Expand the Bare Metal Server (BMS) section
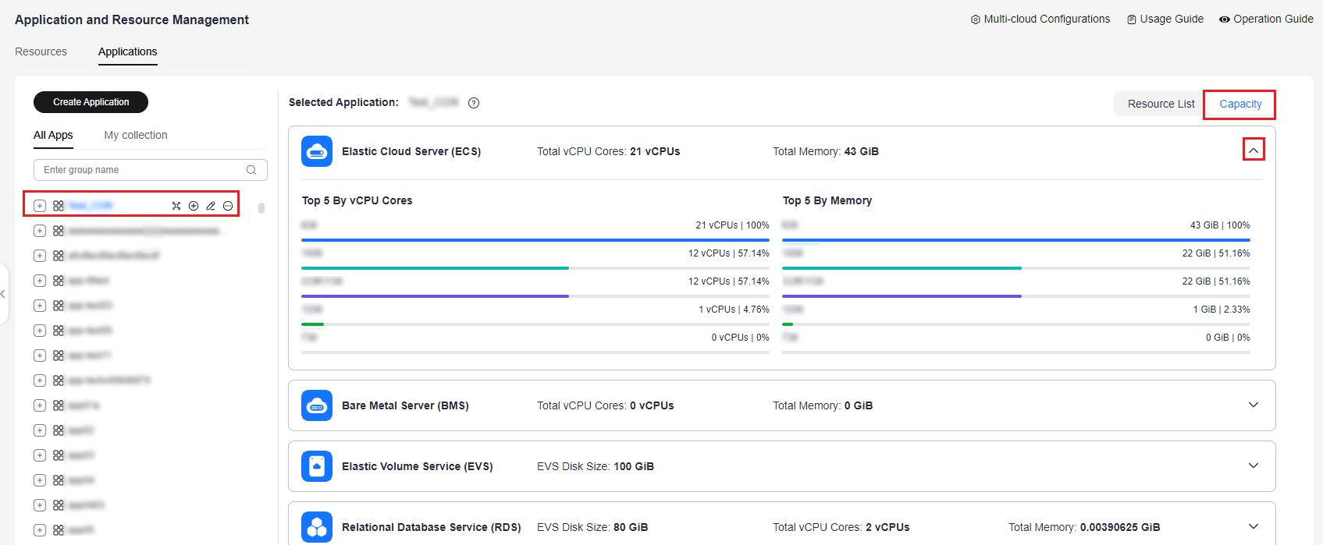 [x=1254, y=405]
